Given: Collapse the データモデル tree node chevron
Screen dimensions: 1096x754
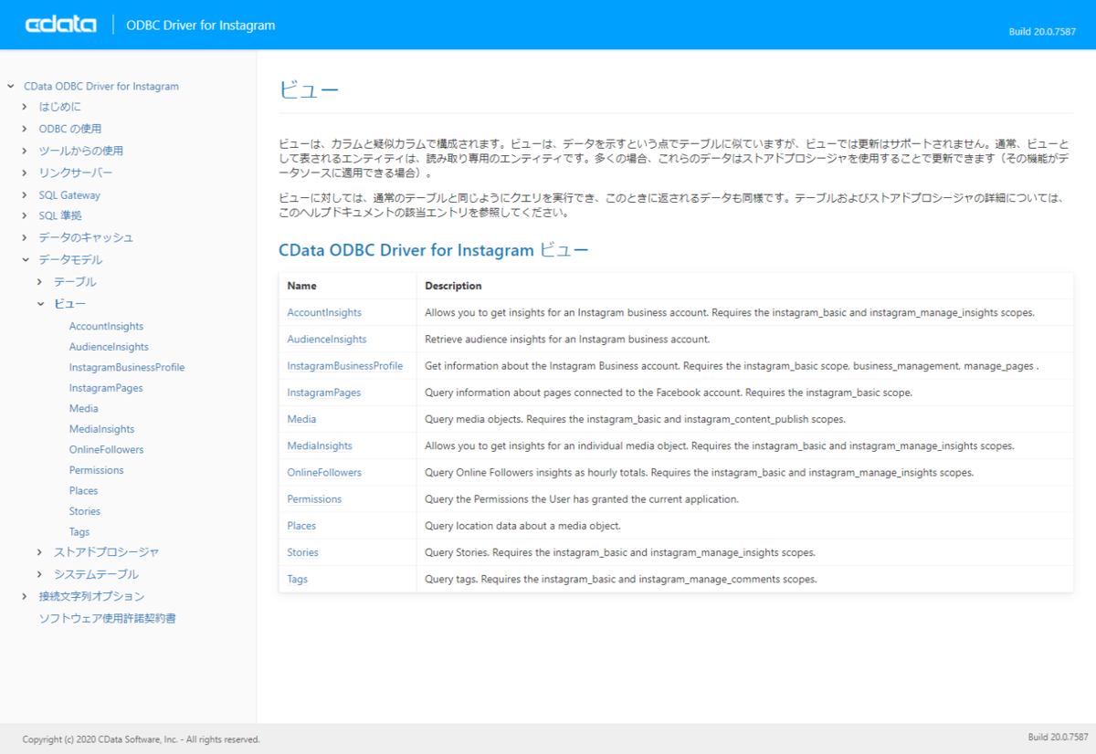Looking at the screenshot, I should pyautogui.click(x=25, y=260).
